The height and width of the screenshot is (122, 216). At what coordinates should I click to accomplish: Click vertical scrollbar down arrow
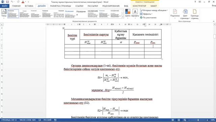click(x=215, y=117)
